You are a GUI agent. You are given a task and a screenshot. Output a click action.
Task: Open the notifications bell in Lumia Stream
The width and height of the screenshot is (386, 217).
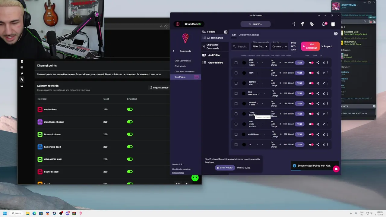point(324,24)
